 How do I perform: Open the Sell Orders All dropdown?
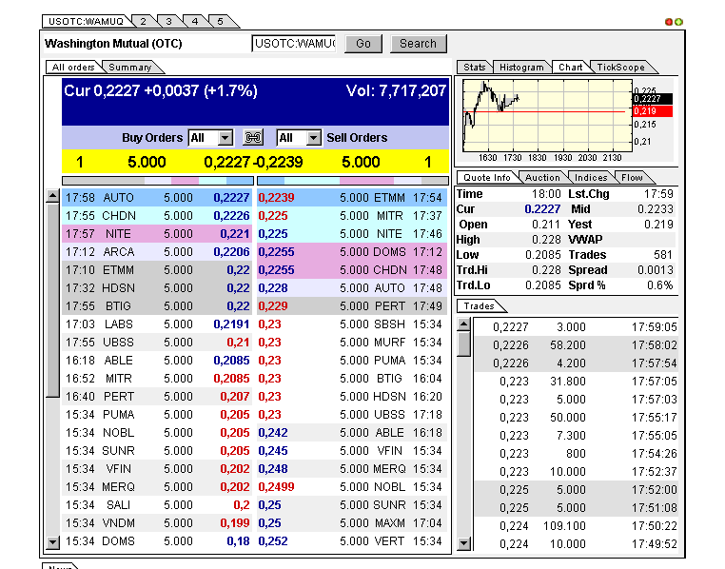click(x=299, y=138)
